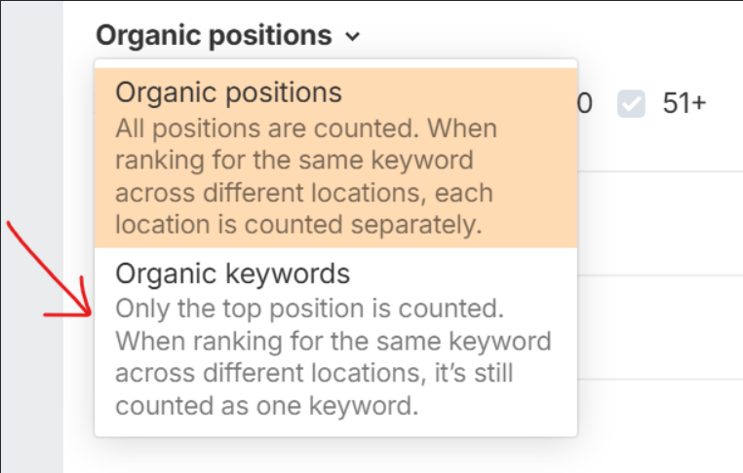
Task: Click the 51+ label text
Action: tap(684, 104)
